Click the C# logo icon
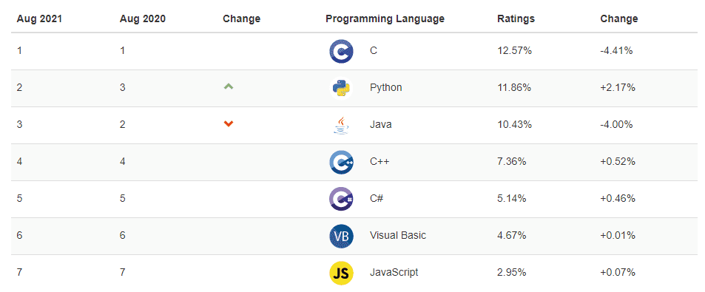The width and height of the screenshot is (705, 292). 341,199
